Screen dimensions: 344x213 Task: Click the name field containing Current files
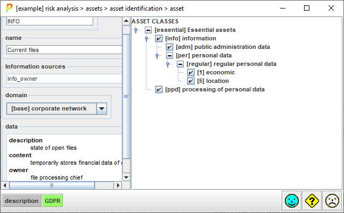[64, 50]
